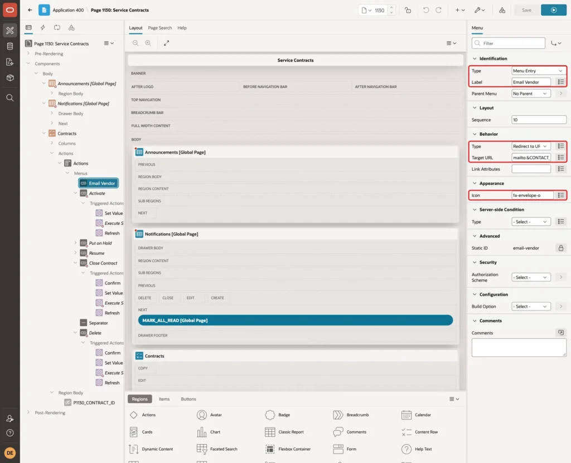This screenshot has width=571, height=463.
Task: Open Parent Menu dropdown
Action: point(531,93)
